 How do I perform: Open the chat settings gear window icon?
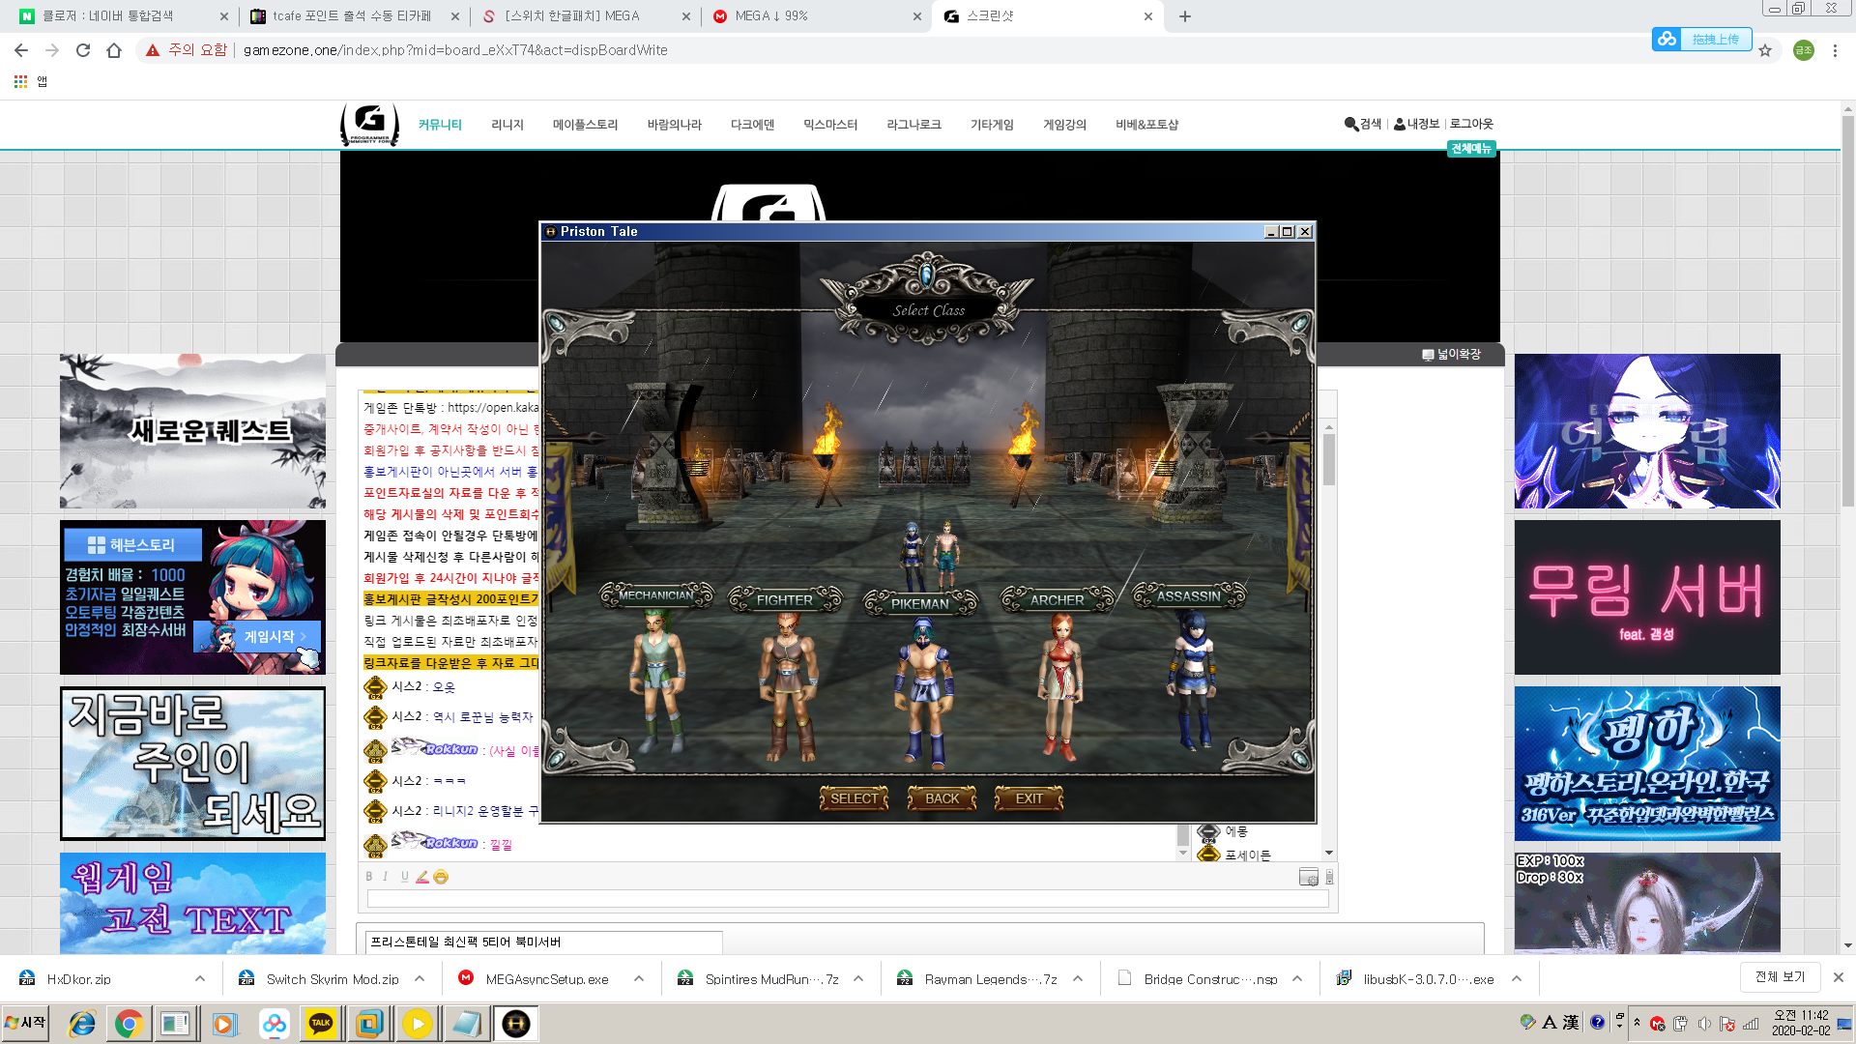[x=1308, y=878]
